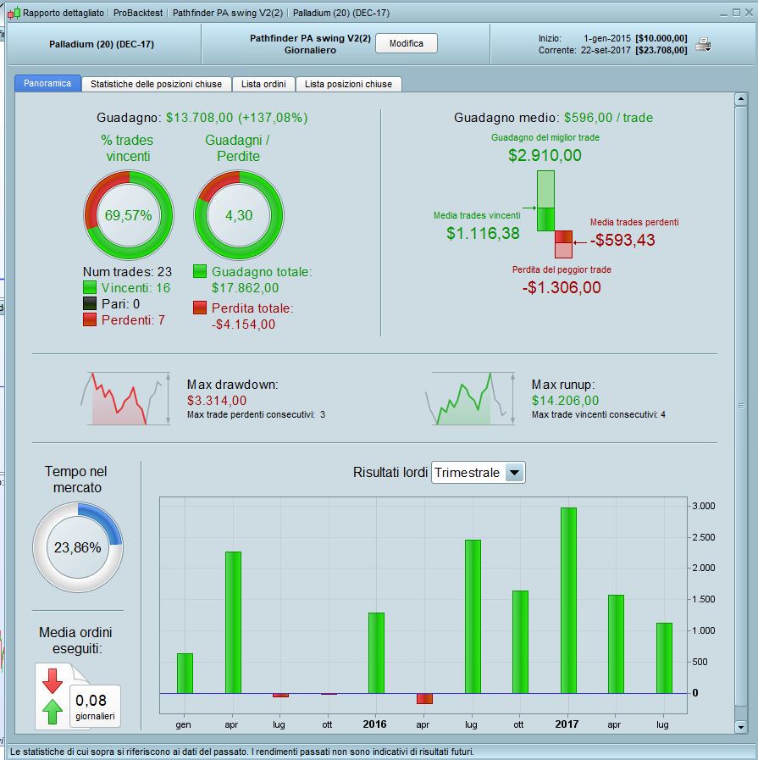Screen dimensions: 758x760
Task: Click the Modifica button
Action: (x=407, y=43)
